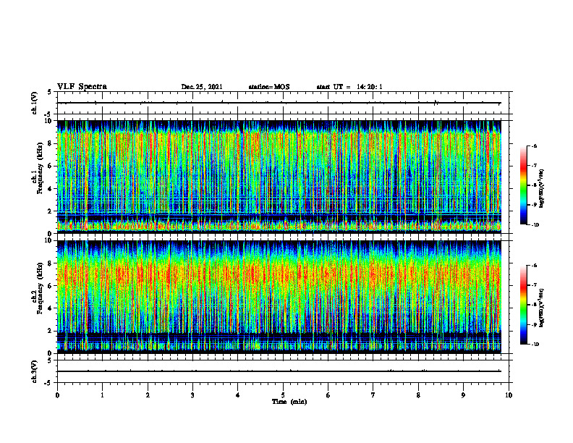Click the "6" kHz tick on the ch.2 frequency axis
This screenshot has width=573, height=443.
point(51,286)
